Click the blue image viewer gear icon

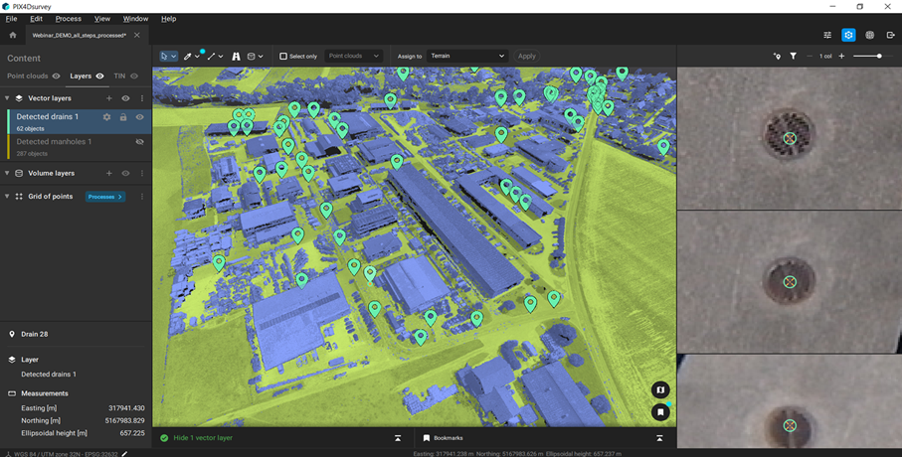coord(848,35)
